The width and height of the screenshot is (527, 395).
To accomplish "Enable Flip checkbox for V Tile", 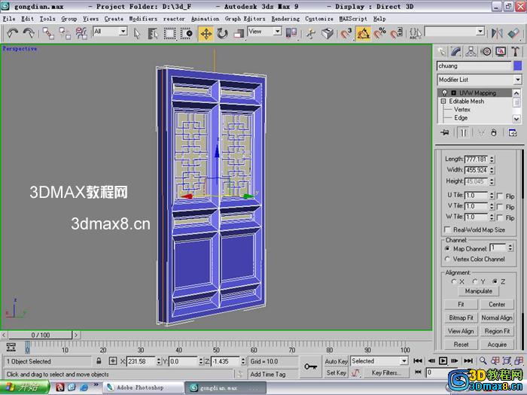I will tap(500, 207).
